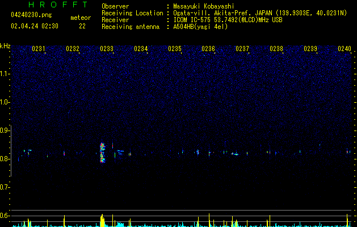Click the 0.7 kHz axis label
The image size is (357, 227).
coord(5,187)
